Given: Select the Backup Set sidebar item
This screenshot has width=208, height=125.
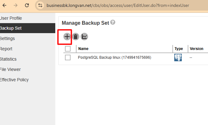Looking at the screenshot, I should (27, 28).
